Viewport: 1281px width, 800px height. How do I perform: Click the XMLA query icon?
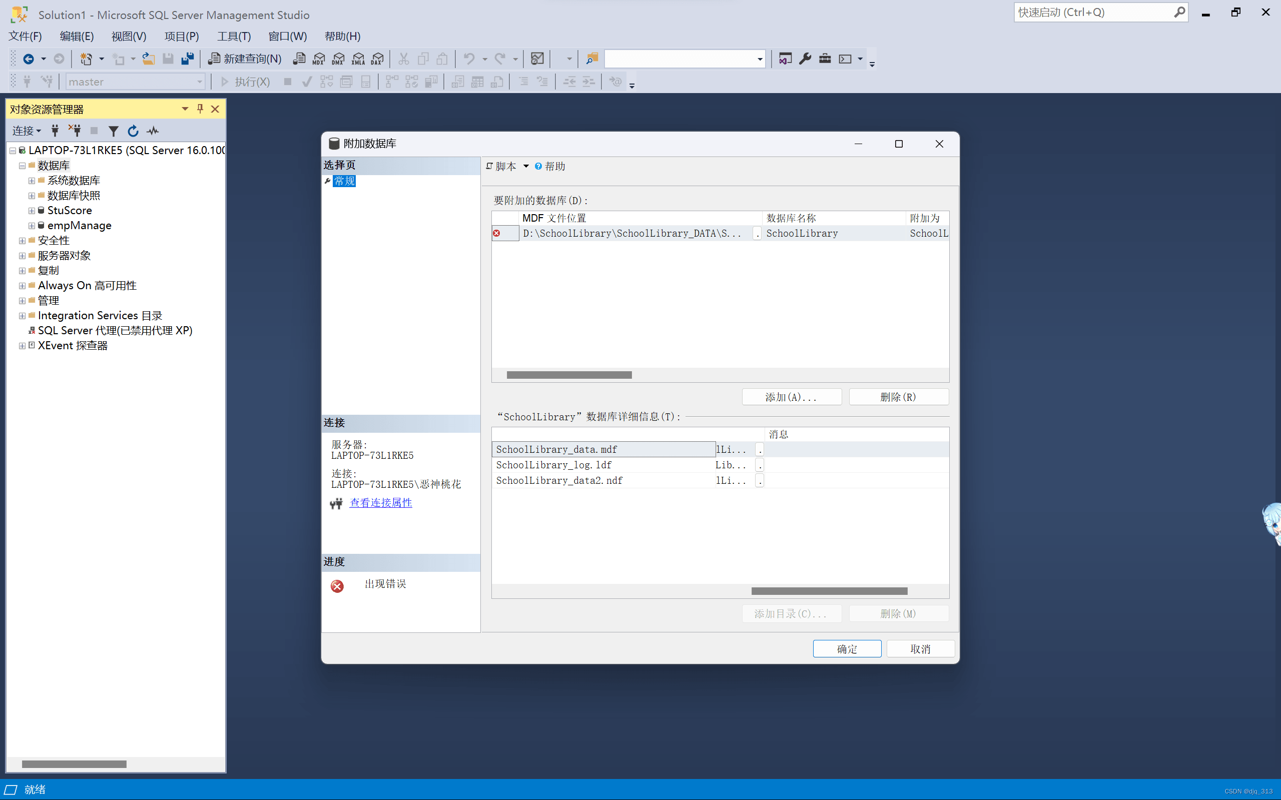(358, 59)
